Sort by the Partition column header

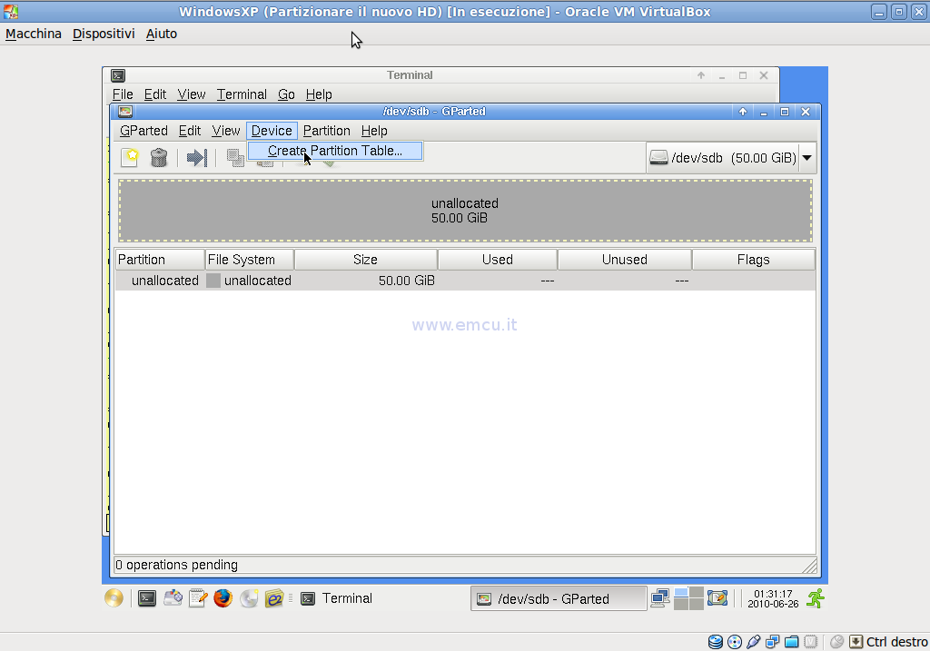coord(160,260)
